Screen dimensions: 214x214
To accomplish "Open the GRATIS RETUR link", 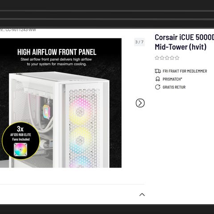I will tap(174, 87).
